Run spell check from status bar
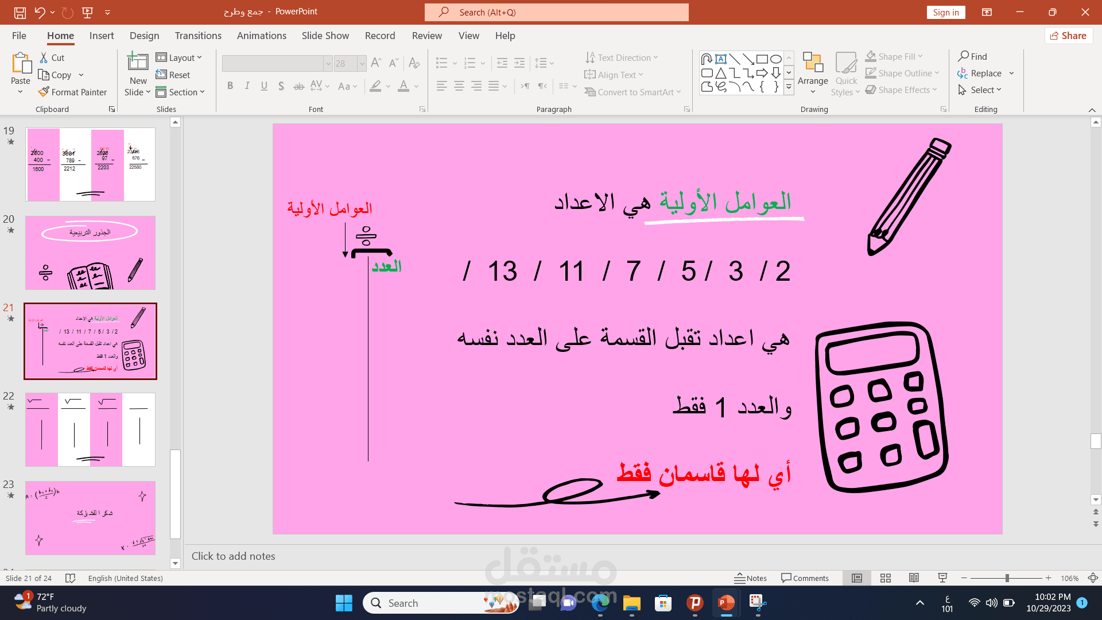The height and width of the screenshot is (620, 1102). pos(70,578)
